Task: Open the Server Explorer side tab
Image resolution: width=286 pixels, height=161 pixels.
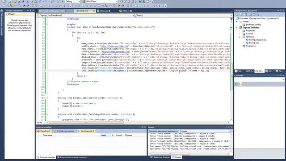Action: [2, 23]
